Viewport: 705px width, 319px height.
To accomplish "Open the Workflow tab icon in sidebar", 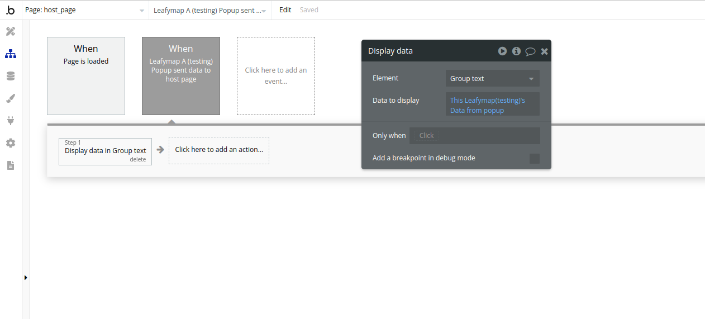I will (x=10, y=54).
